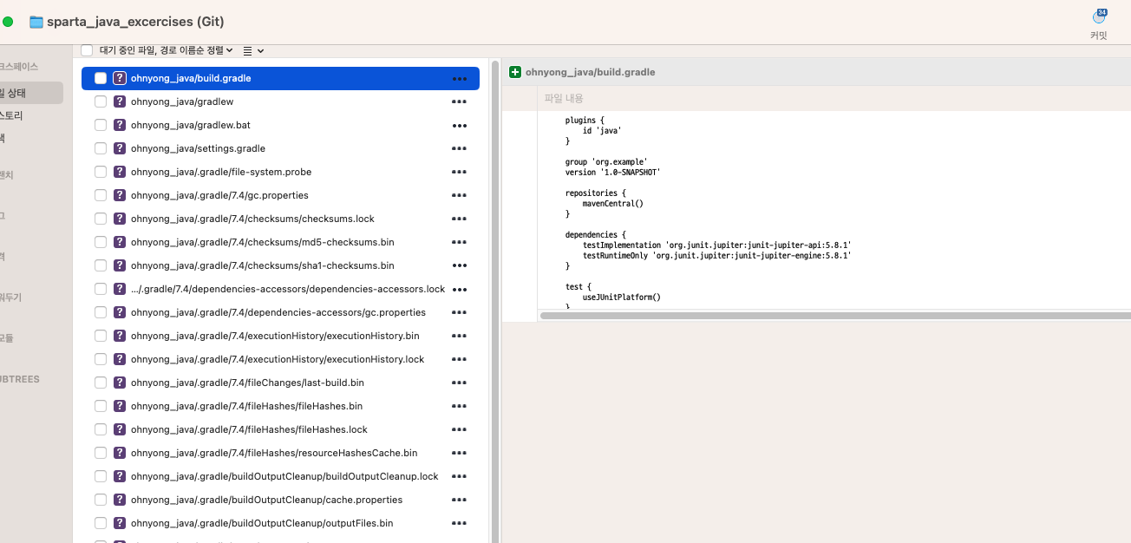This screenshot has height=543, width=1131.
Task: Select dependencies-accessors.lock file row
Action: click(280, 289)
